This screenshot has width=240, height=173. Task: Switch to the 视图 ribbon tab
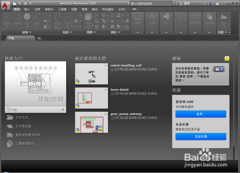(74, 9)
